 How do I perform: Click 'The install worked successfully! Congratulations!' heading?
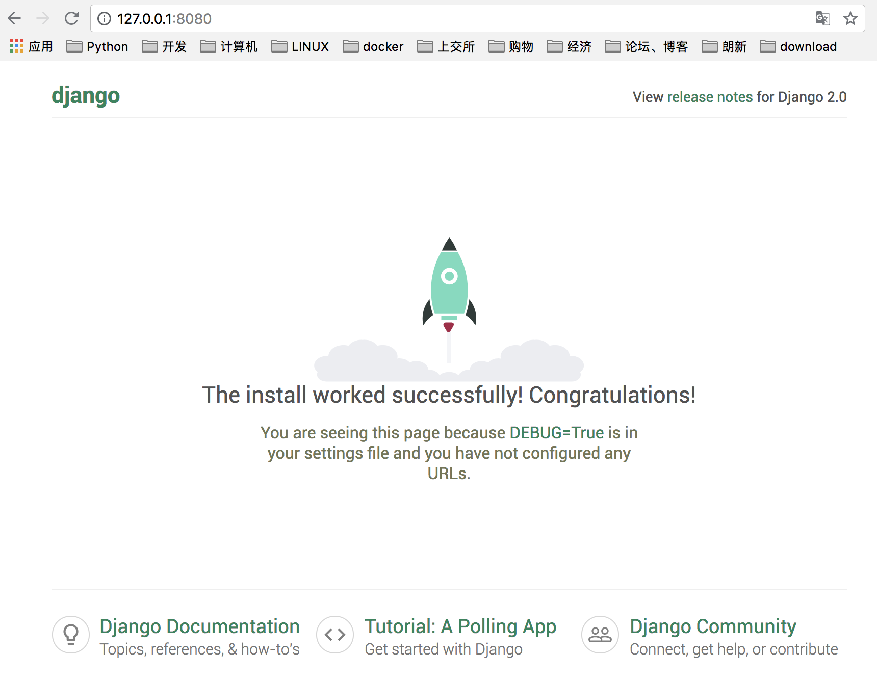[449, 395]
